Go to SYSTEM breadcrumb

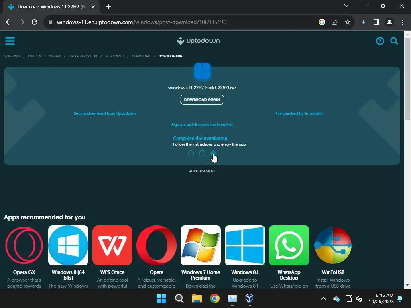(55, 56)
